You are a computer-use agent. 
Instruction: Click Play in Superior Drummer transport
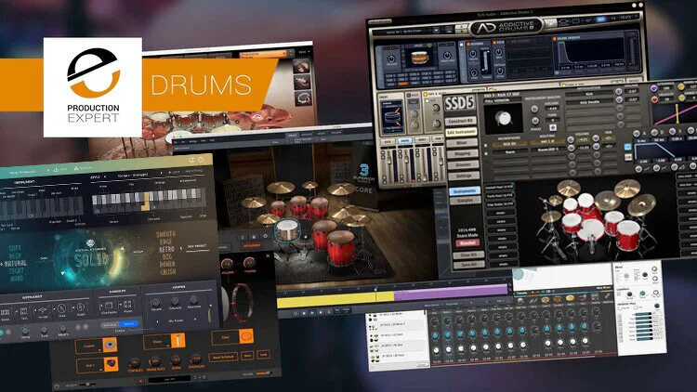pyautogui.click(x=312, y=312)
